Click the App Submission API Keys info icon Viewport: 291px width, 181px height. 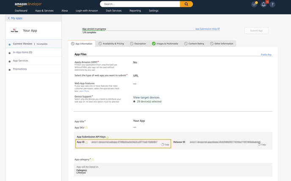click(107, 137)
